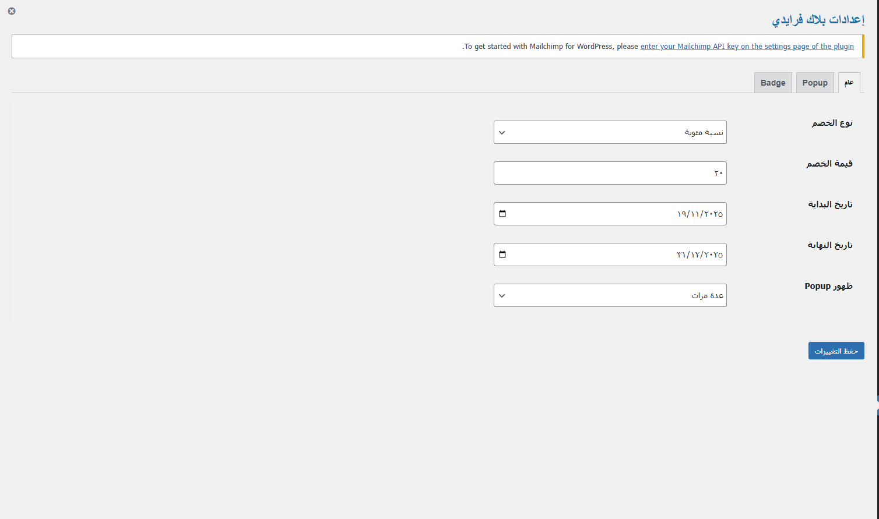879x519 pixels.
Task: Dismiss the Mailchimp notice with the close icon
Action: coord(12,11)
